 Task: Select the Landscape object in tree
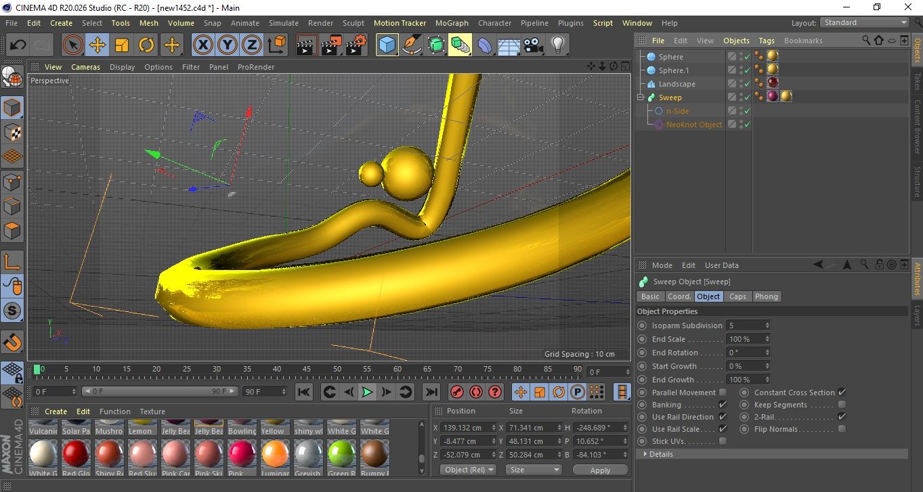click(x=677, y=84)
